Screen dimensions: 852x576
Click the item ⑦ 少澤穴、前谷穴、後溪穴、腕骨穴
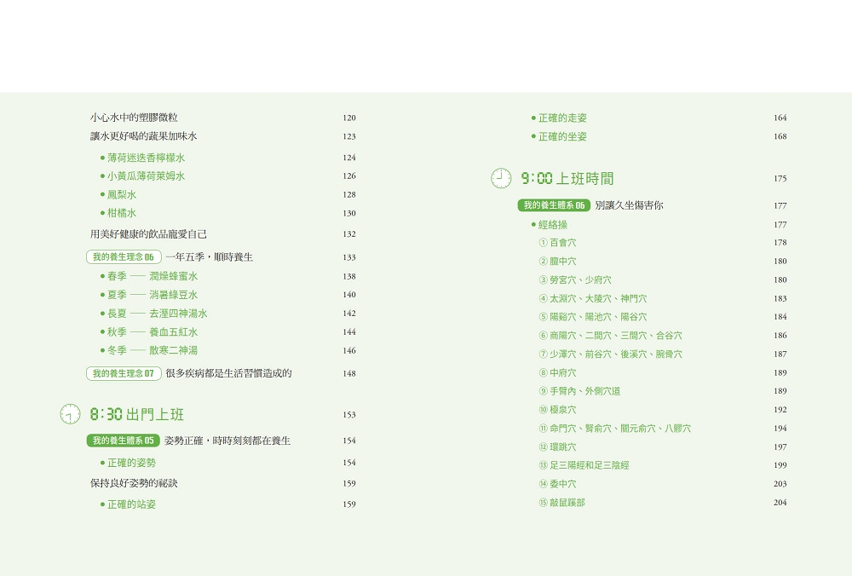coord(610,354)
